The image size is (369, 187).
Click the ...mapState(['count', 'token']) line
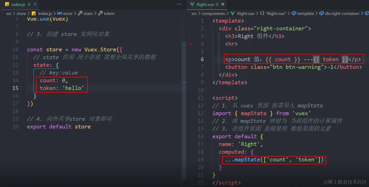coord(274,160)
